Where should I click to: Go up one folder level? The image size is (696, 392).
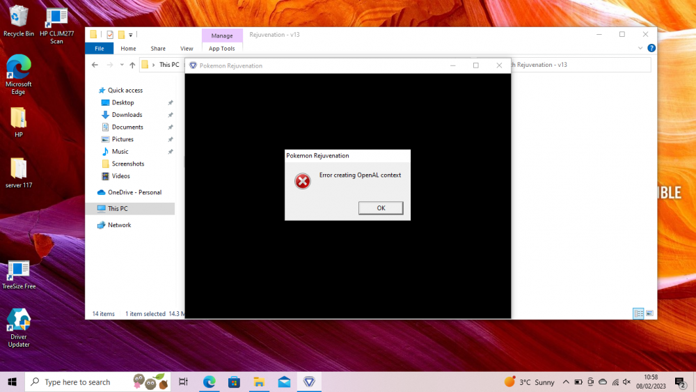pyautogui.click(x=132, y=65)
